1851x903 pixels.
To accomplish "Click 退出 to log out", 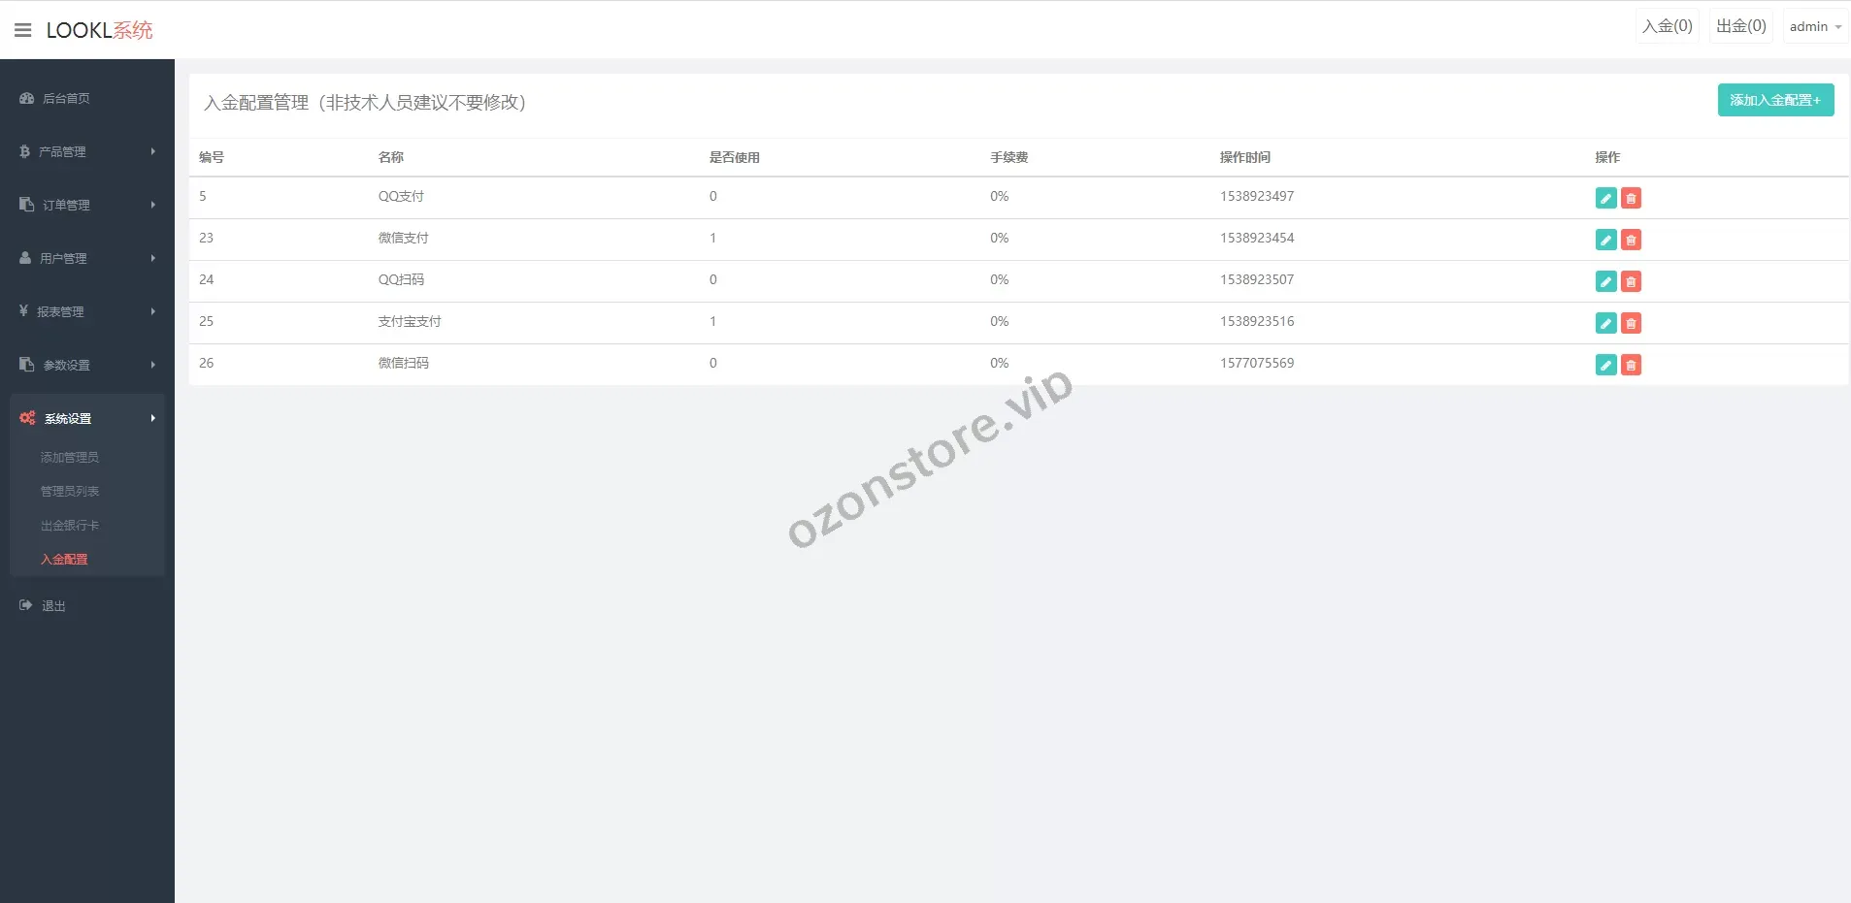I will point(53,605).
